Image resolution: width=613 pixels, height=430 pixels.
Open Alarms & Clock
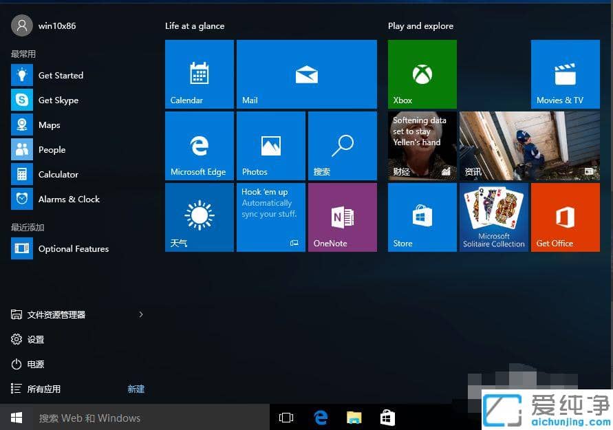tap(69, 199)
